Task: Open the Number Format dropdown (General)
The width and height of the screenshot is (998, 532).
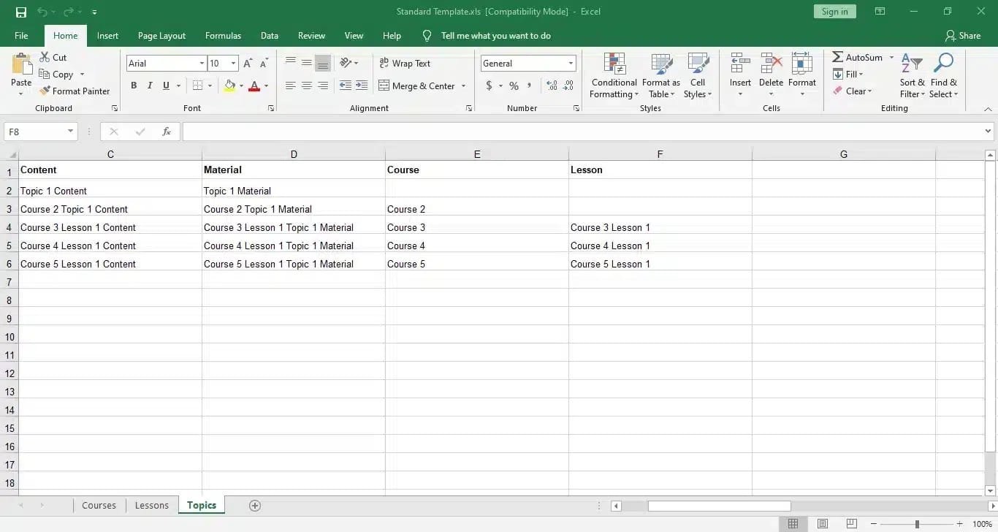Action: tap(571, 64)
